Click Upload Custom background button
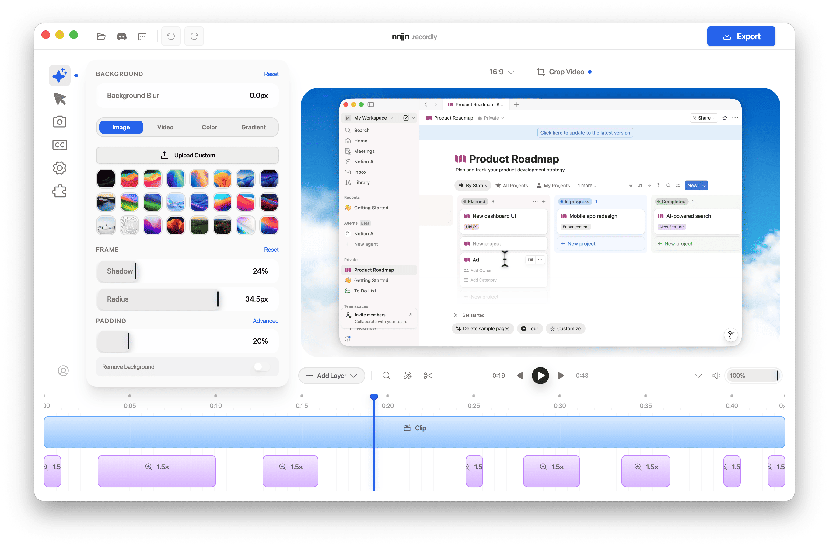This screenshot has width=829, height=546. click(187, 155)
